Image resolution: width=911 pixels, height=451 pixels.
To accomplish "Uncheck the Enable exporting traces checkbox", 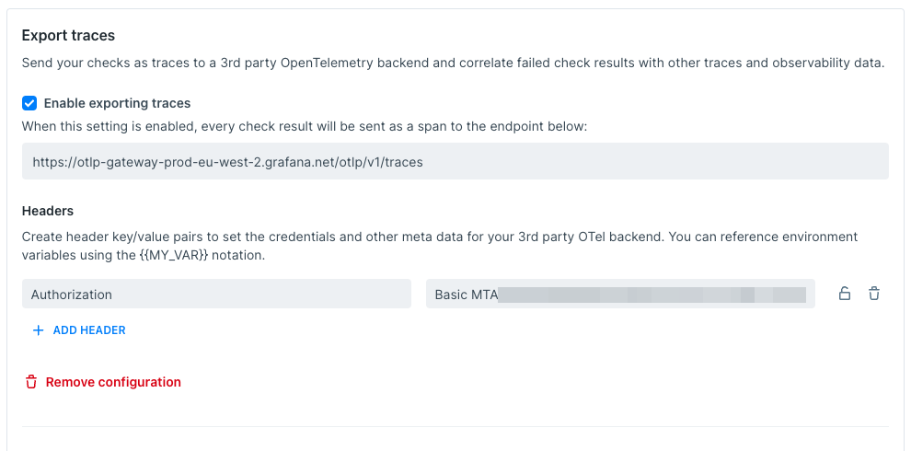I will click(x=29, y=103).
